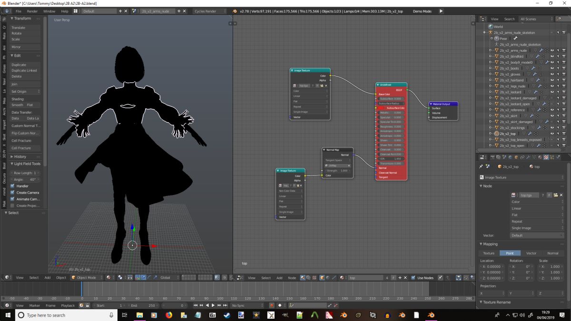571x321 pixels.
Task: Click the red Subsurface Color swatch
Action: 382,108
